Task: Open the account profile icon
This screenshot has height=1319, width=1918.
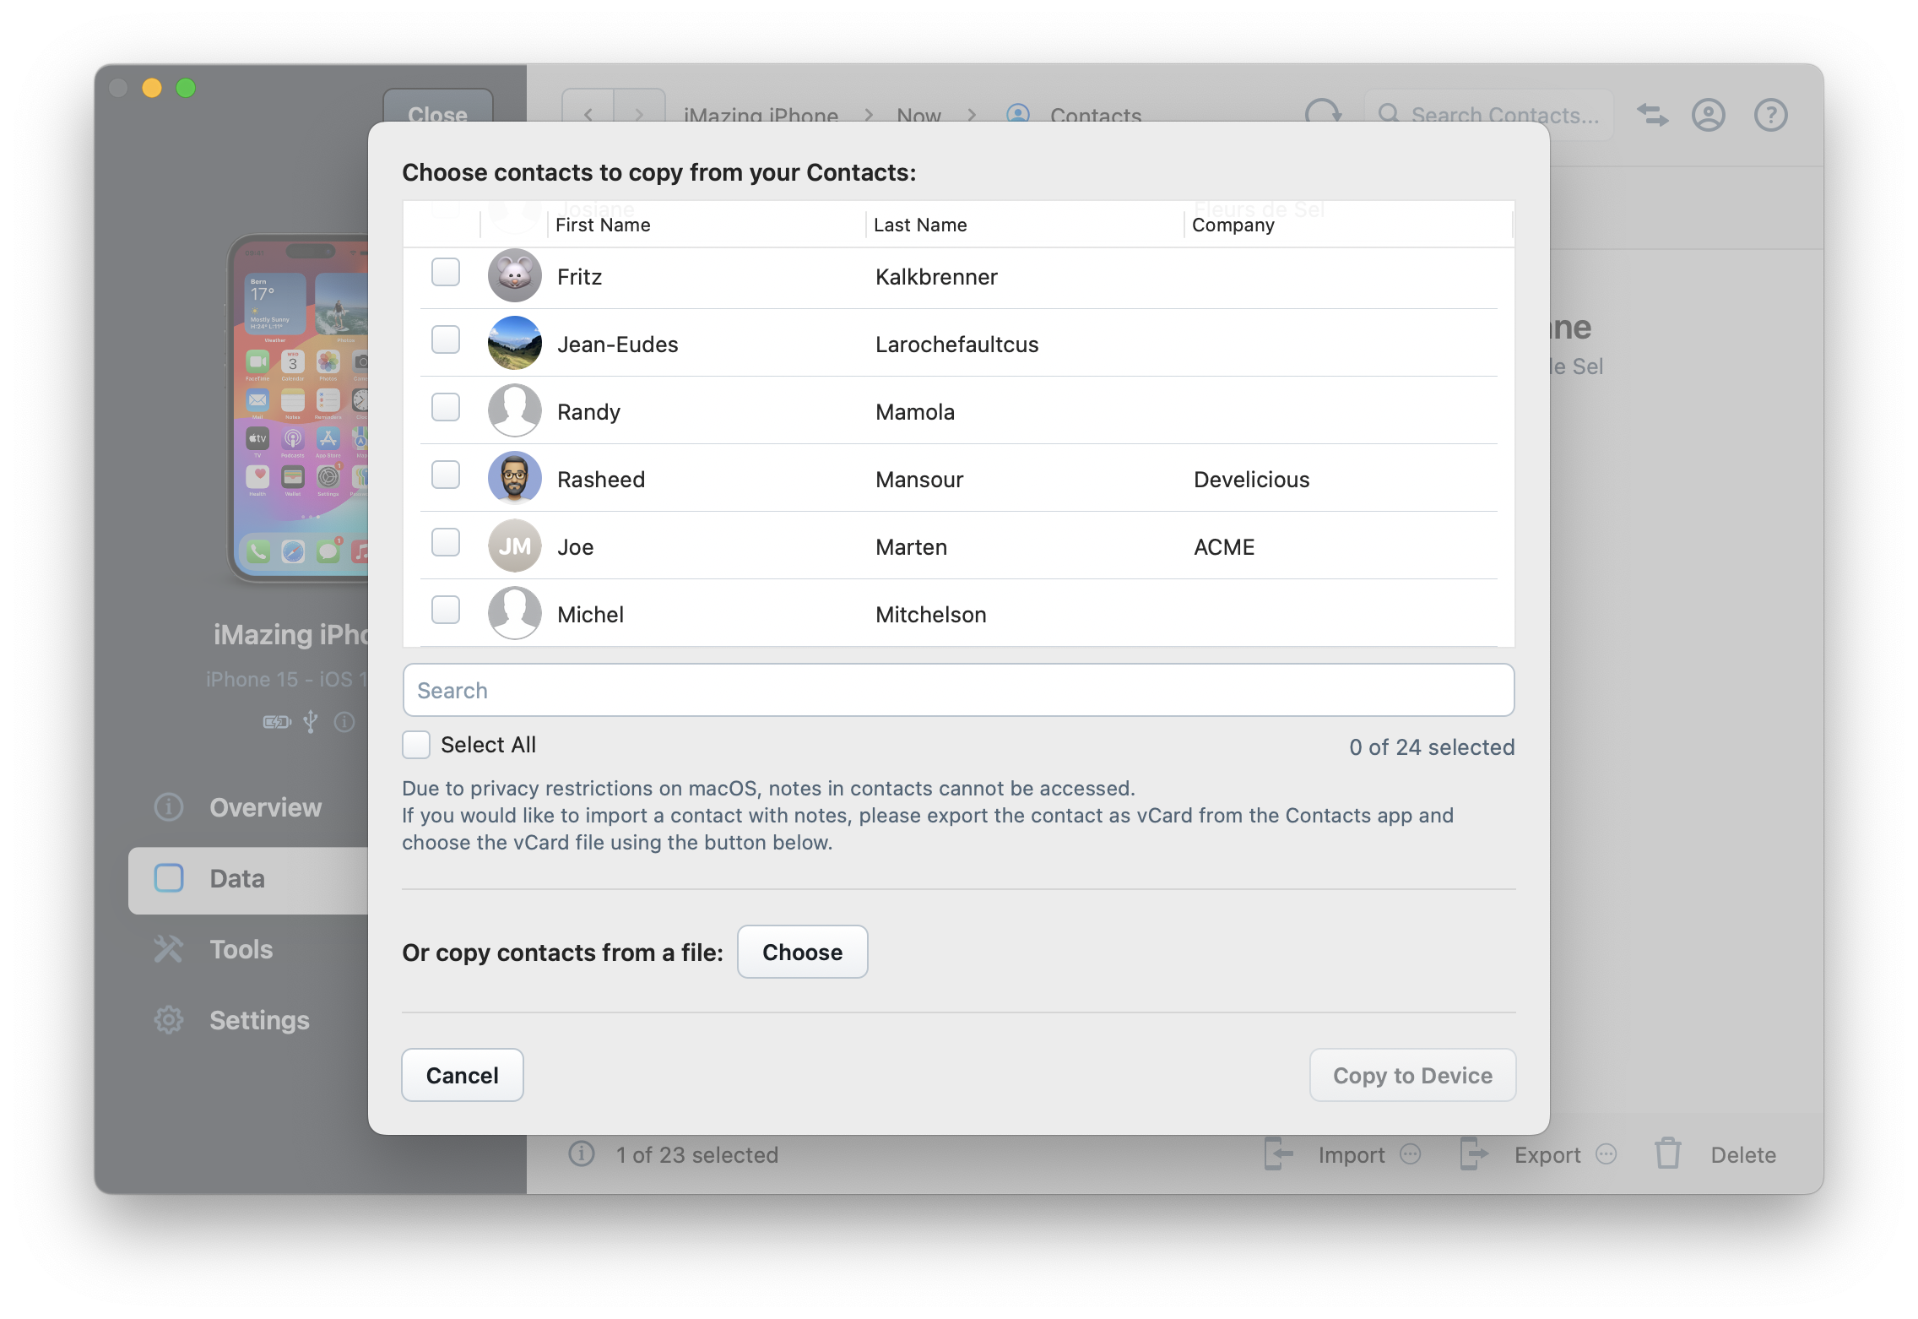Action: (1708, 115)
